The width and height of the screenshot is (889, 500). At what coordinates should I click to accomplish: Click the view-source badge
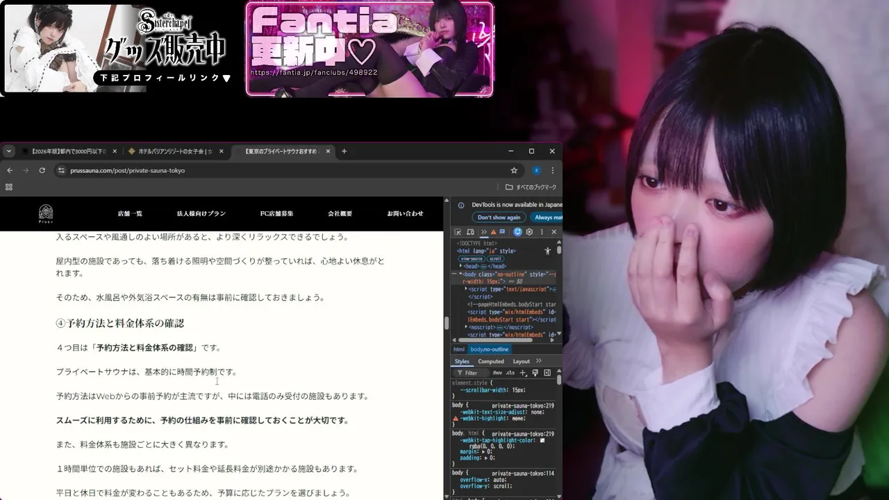click(x=472, y=258)
